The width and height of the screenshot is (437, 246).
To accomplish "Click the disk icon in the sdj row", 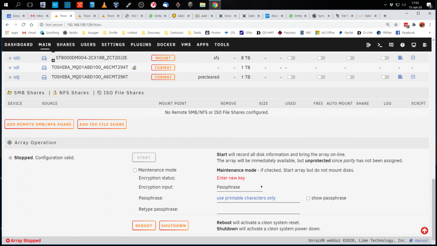I will 44,77.
